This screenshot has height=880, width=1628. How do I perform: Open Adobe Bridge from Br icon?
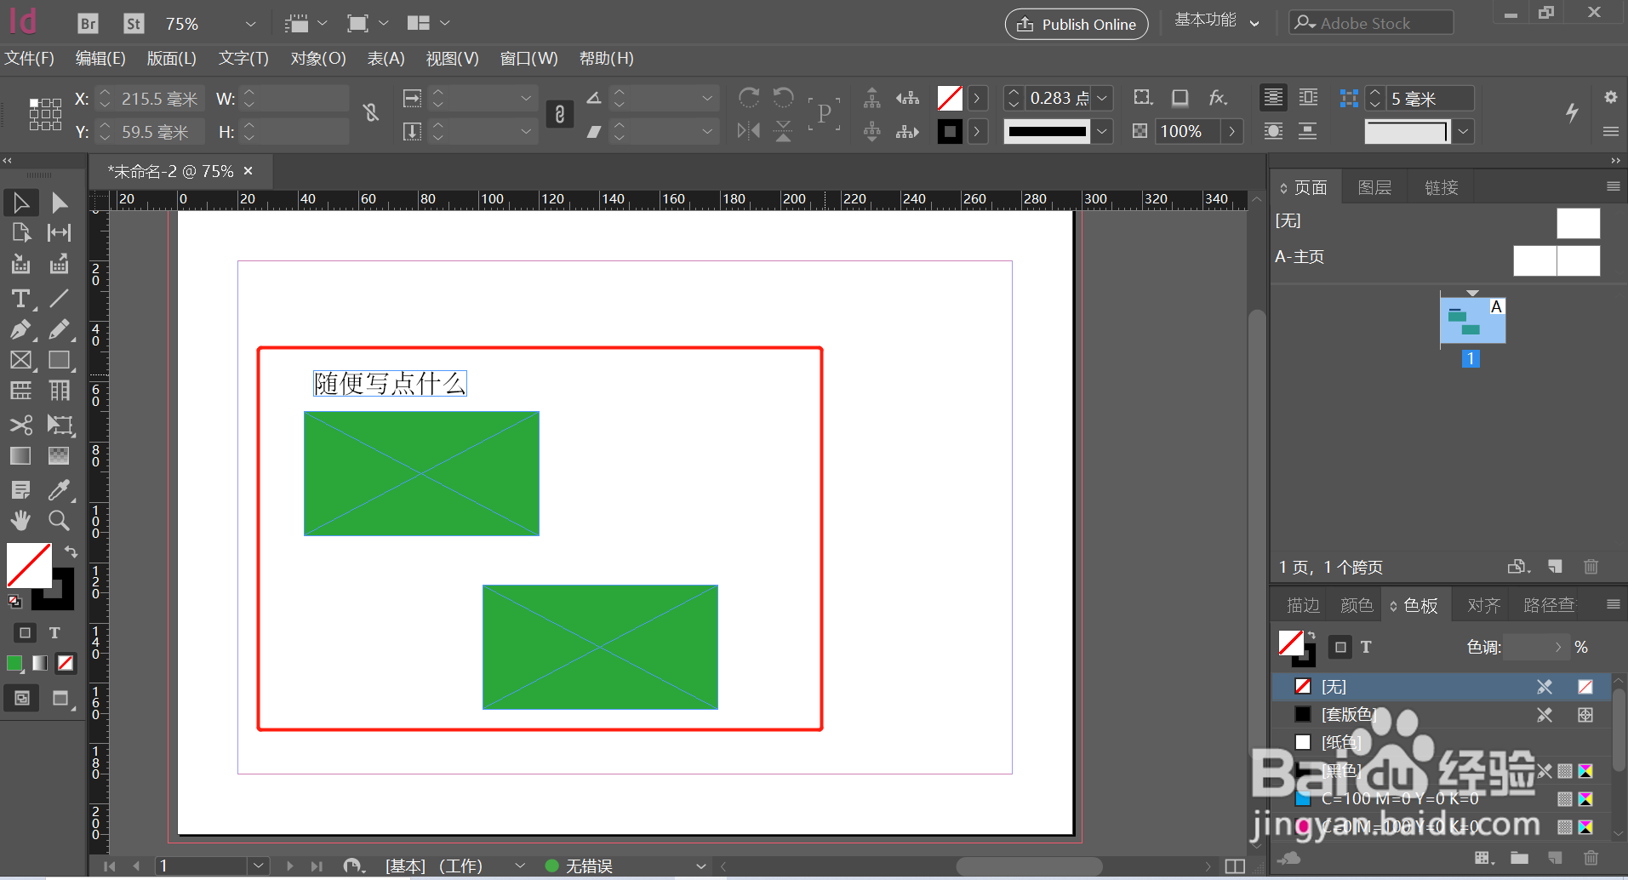tap(88, 24)
